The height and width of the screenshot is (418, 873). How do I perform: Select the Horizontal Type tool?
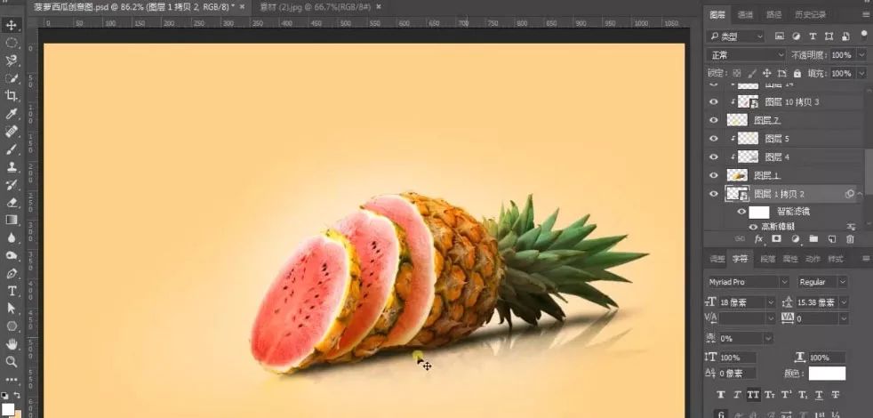12,291
